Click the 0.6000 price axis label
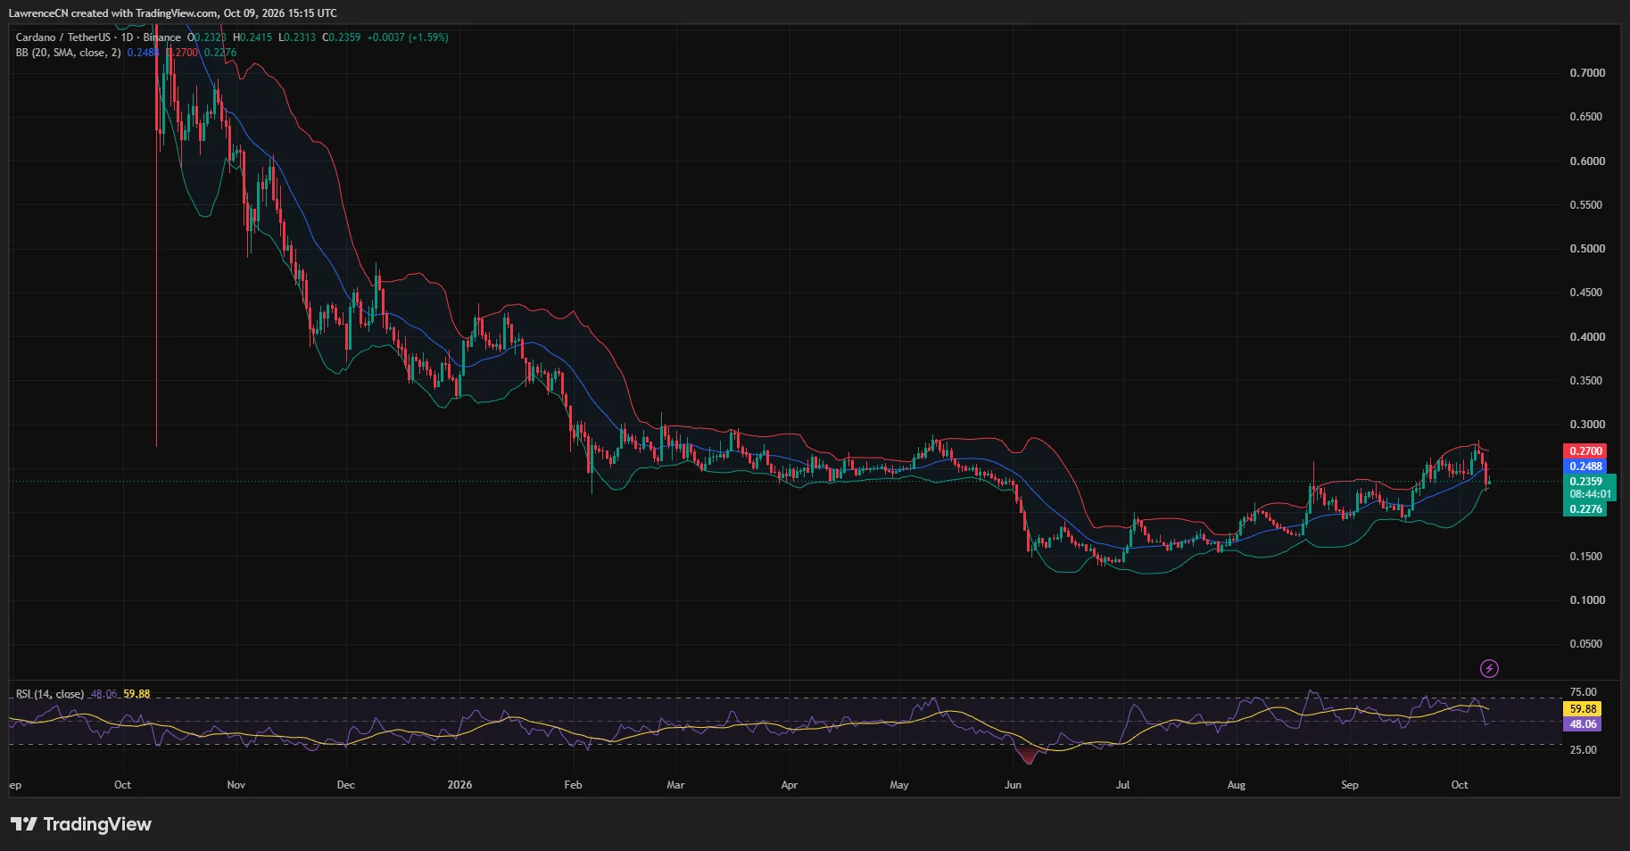This screenshot has width=1630, height=851. 1587,161
